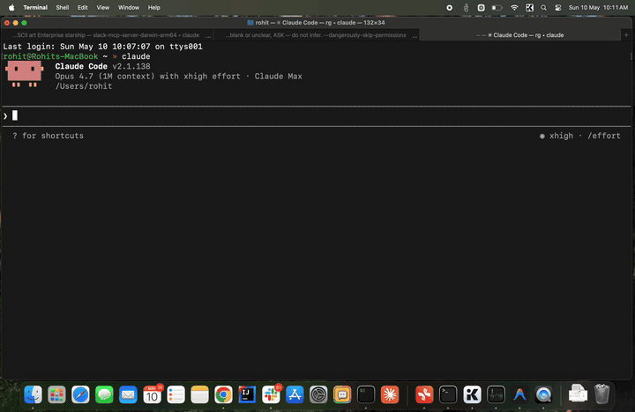The image size is (635, 412).
Task: Launch Google Chrome from the Dock
Action: tap(223, 394)
